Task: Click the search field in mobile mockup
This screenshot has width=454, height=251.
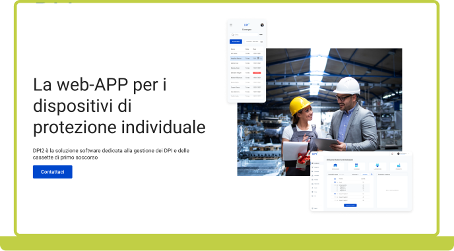Action: pyautogui.click(x=243, y=35)
